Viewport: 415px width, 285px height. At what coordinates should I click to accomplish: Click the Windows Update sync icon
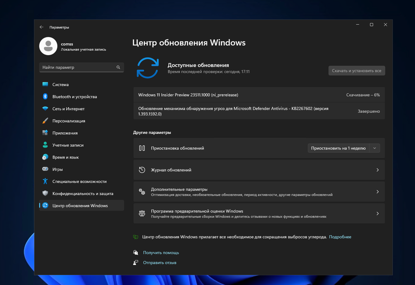pos(148,68)
